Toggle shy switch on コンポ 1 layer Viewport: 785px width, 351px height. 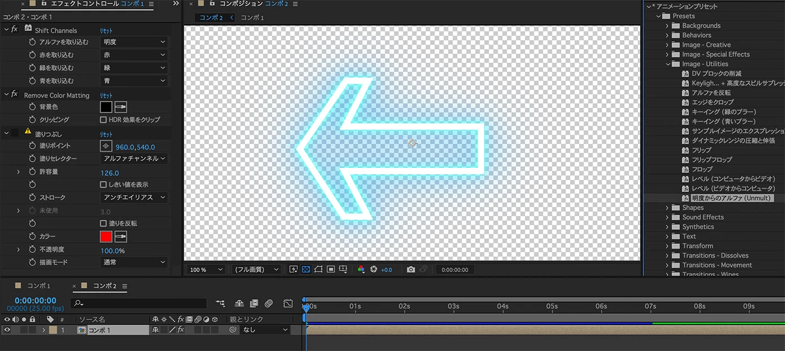[155, 330]
